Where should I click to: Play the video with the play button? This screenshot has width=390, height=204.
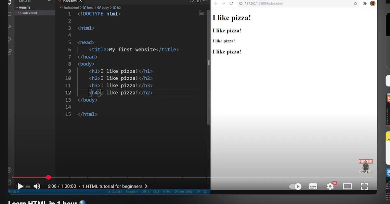click(20, 186)
